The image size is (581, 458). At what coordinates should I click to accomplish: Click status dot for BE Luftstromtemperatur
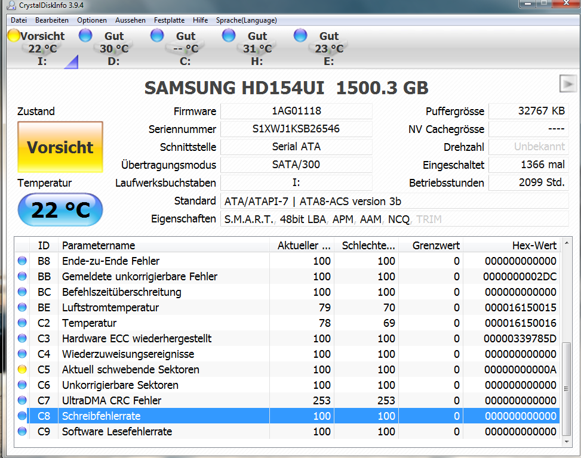click(x=22, y=308)
